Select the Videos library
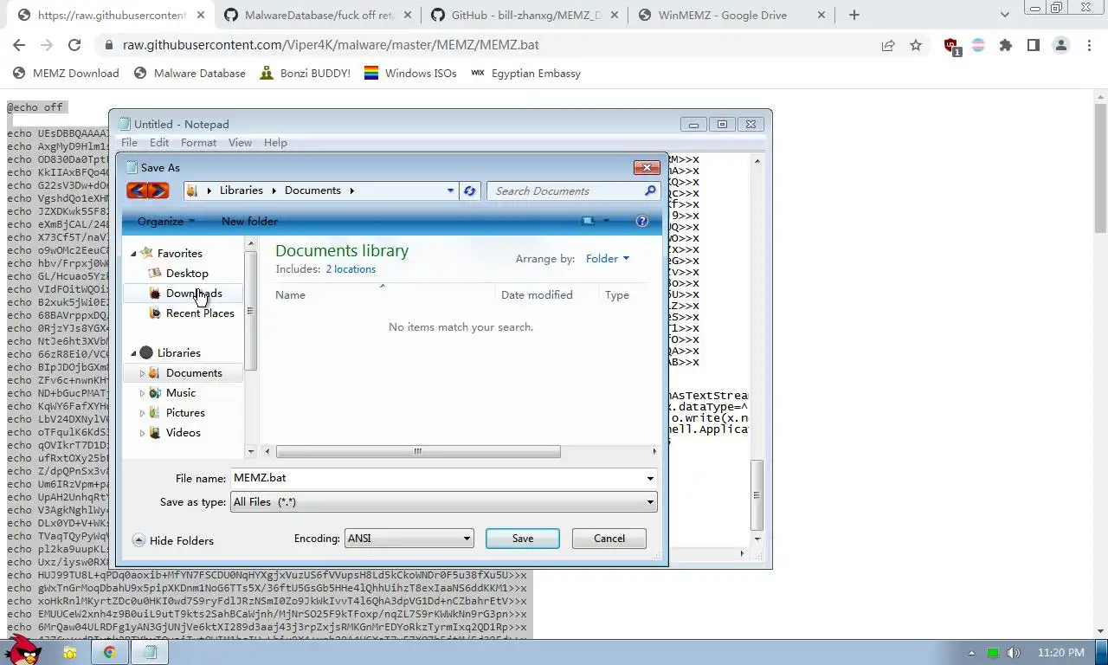Viewport: 1108px width, 665px height. pos(184,432)
